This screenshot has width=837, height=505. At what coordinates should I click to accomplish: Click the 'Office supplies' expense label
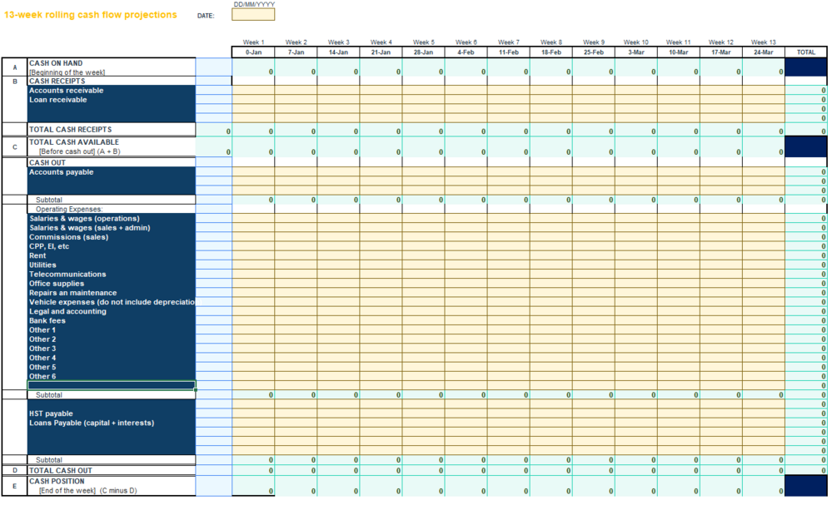click(x=57, y=284)
